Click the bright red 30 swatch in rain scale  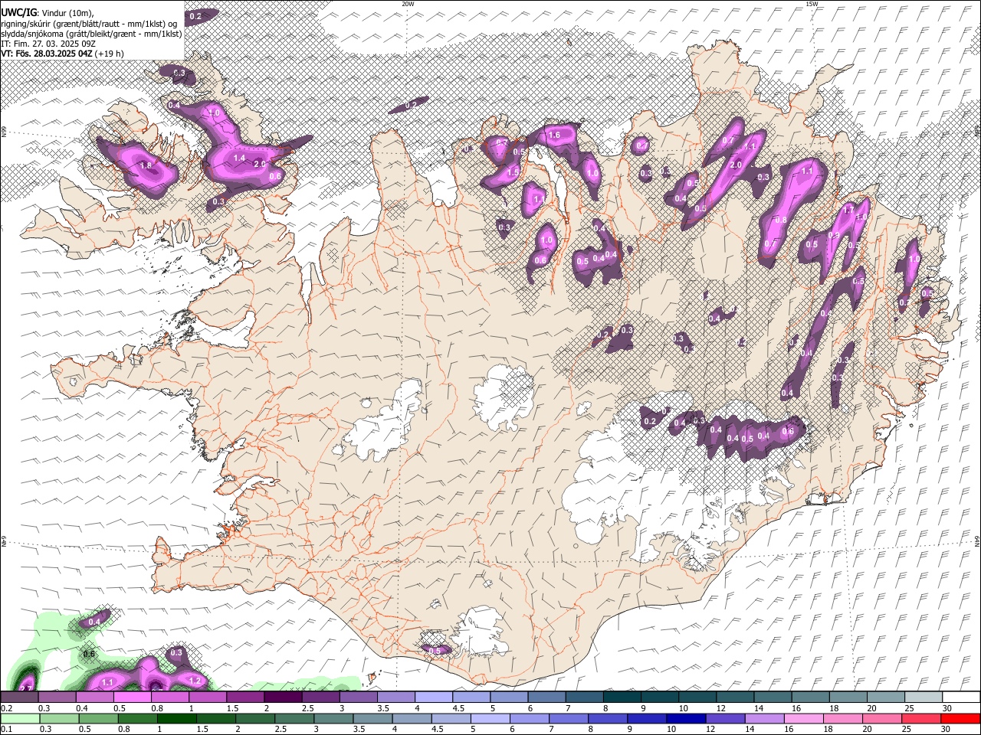click(x=960, y=718)
